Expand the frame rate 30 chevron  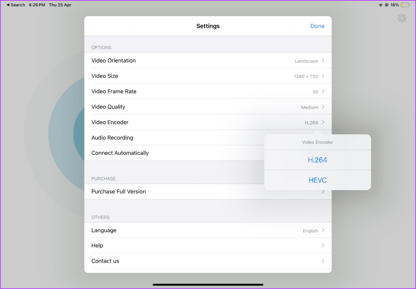(x=323, y=91)
